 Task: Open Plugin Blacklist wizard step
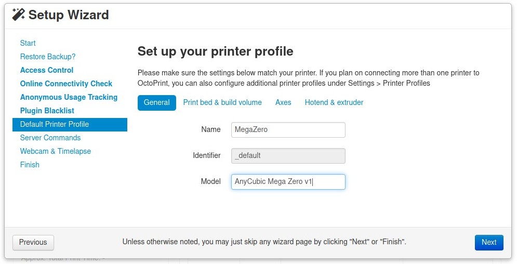pos(47,111)
